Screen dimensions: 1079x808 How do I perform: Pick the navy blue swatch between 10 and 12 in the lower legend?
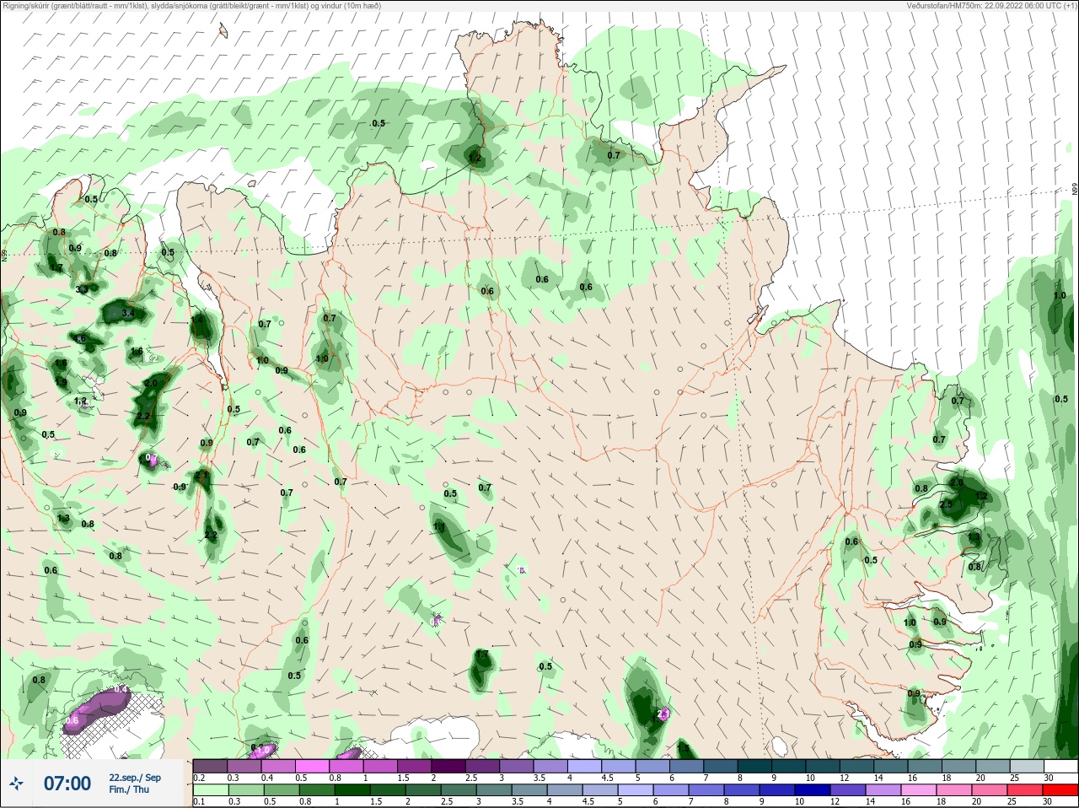[x=813, y=790]
